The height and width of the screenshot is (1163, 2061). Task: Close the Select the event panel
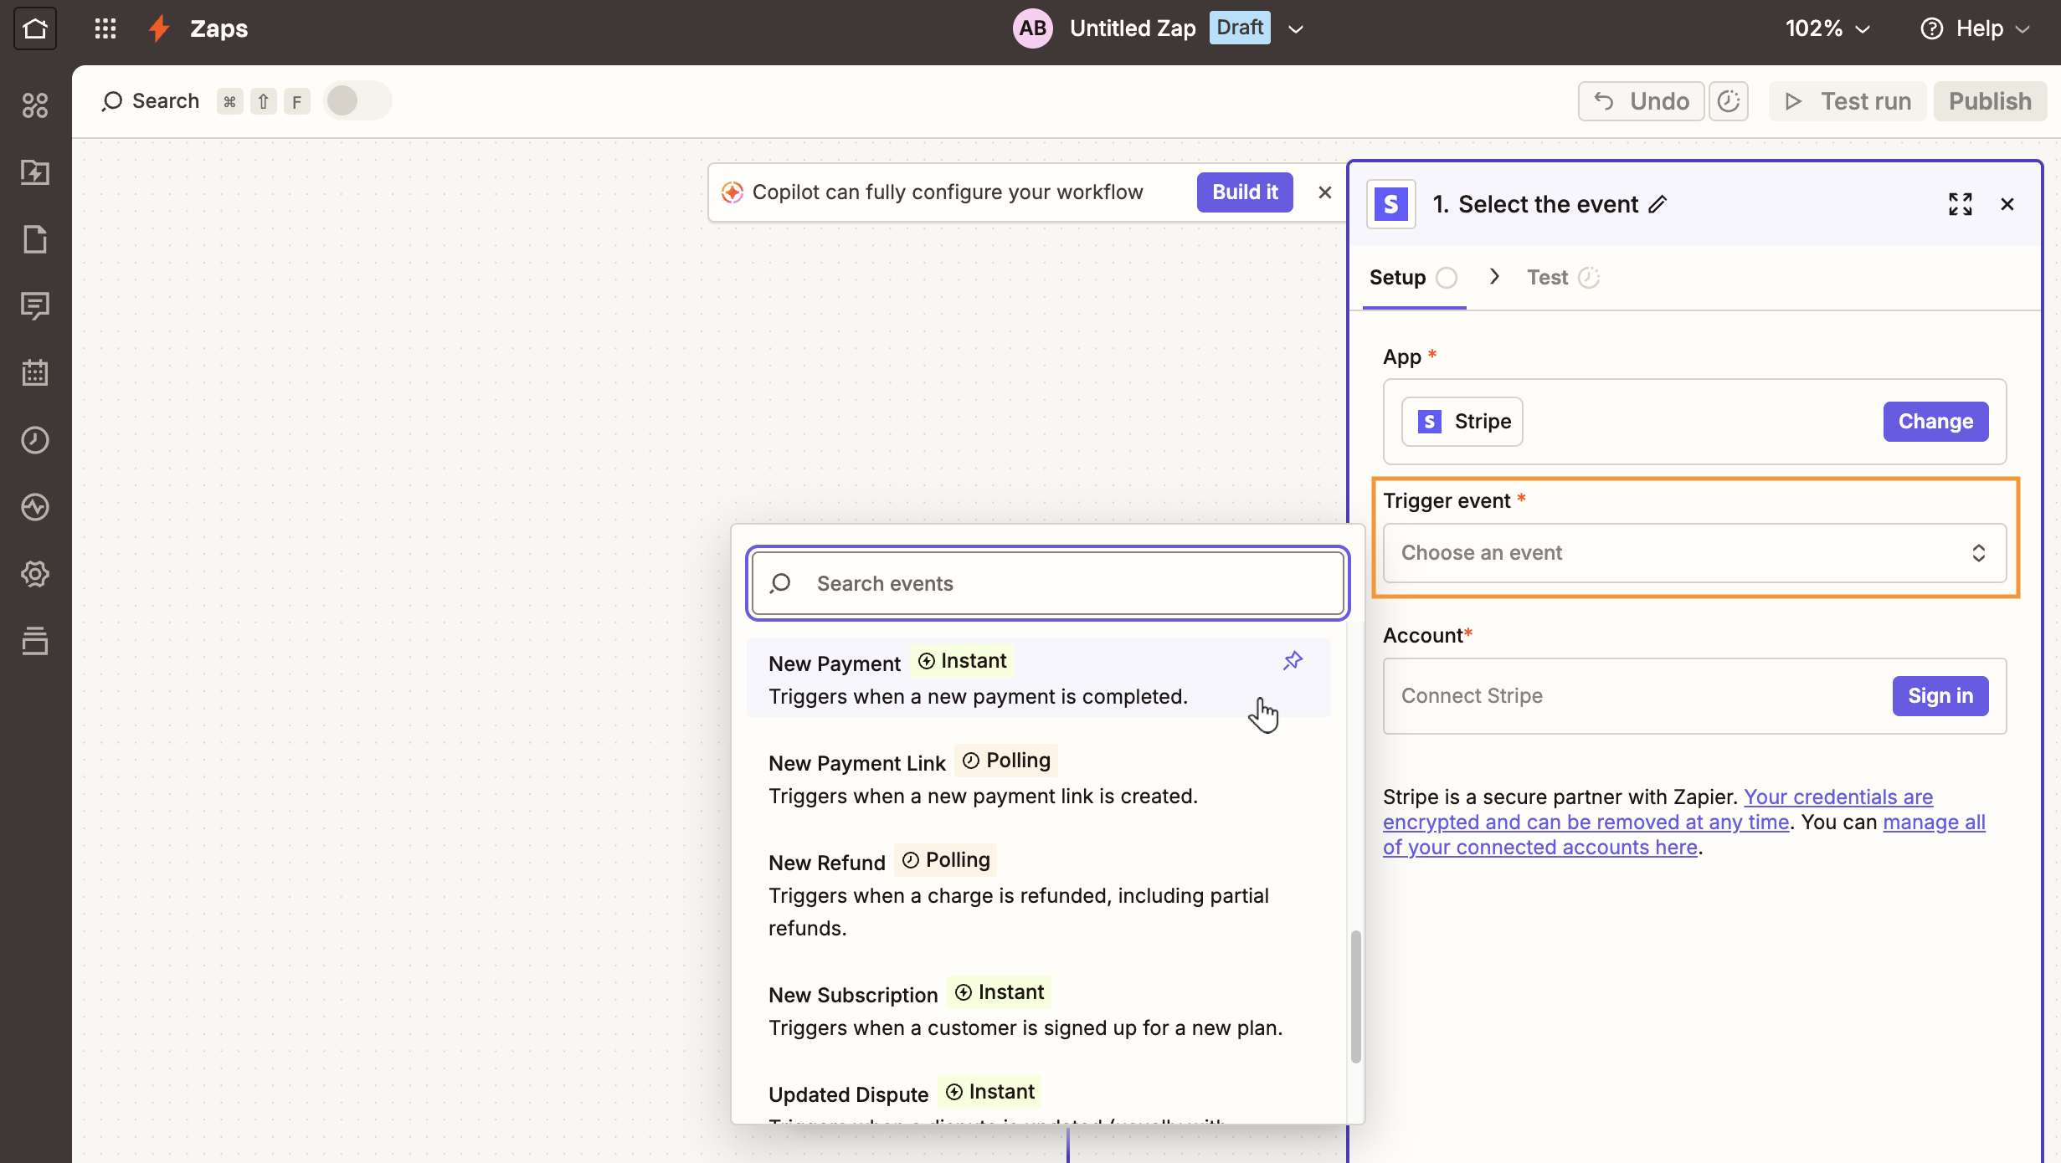(2007, 204)
